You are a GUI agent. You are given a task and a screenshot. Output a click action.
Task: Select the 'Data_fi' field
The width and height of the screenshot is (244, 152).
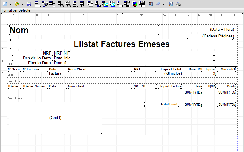click(x=134, y=63)
